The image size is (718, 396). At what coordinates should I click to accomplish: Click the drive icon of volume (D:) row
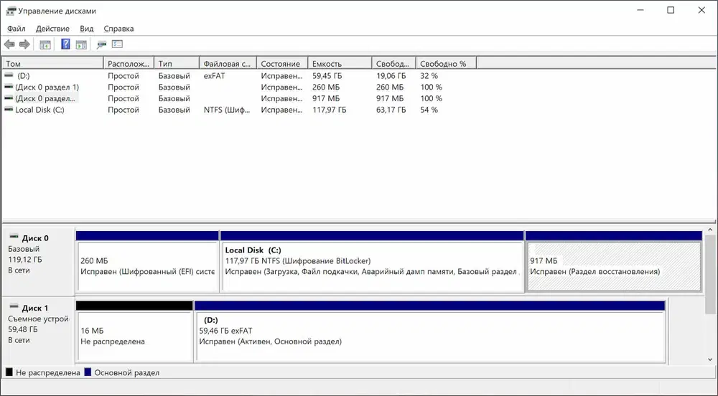[9, 75]
